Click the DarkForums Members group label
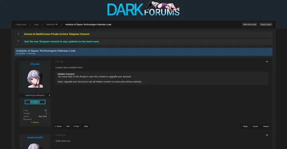This screenshot has width=287, height=149. coord(35,95)
